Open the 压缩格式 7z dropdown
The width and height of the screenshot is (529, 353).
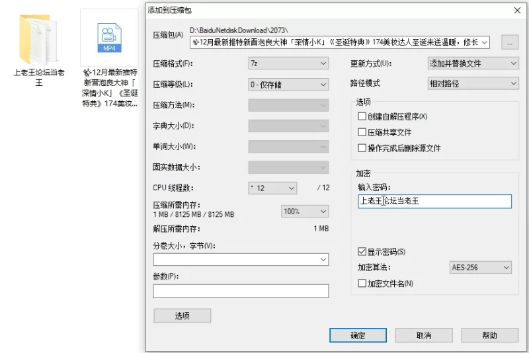pos(288,63)
